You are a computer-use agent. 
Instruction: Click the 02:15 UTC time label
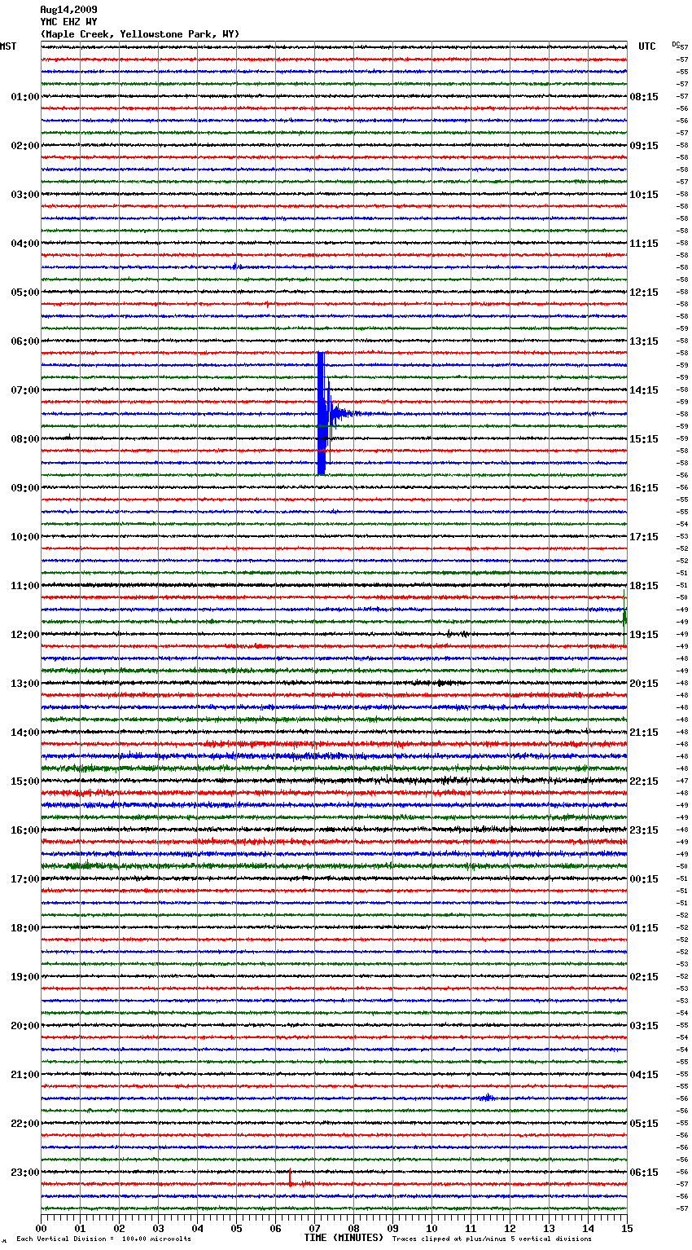pos(644,977)
